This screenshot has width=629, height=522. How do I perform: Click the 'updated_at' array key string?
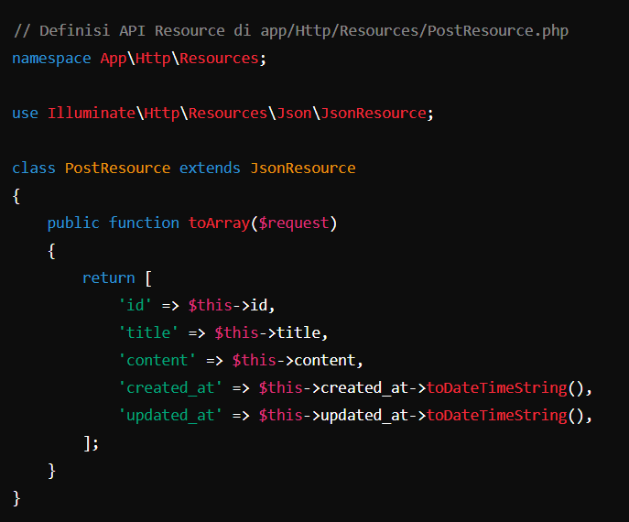[x=170, y=416]
